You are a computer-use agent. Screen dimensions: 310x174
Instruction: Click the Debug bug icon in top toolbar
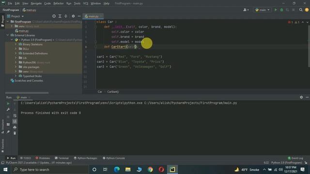tap(281, 10)
